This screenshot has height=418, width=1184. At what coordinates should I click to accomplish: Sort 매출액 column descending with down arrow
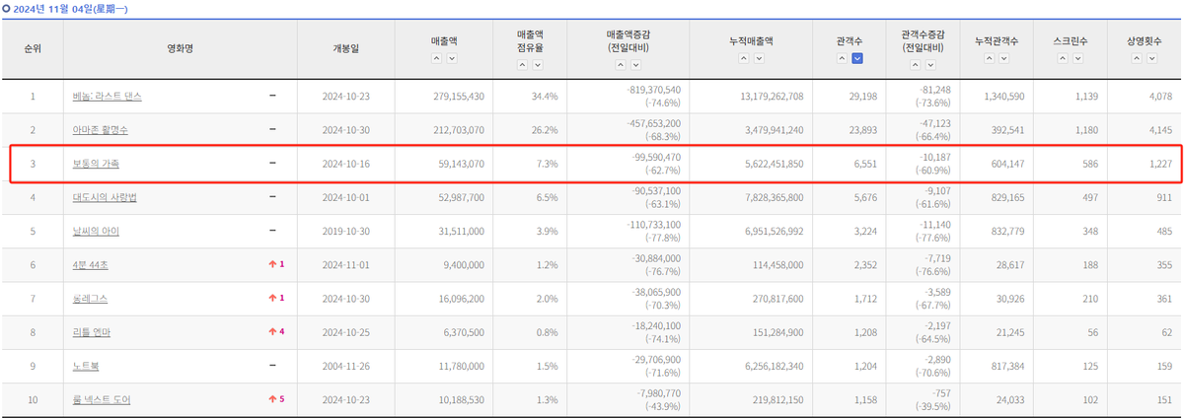452,58
